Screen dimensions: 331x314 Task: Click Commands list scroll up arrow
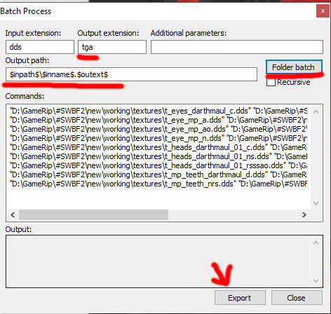click(316, 111)
